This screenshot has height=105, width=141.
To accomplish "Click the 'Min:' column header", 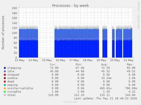I will click(x=79, y=65).
